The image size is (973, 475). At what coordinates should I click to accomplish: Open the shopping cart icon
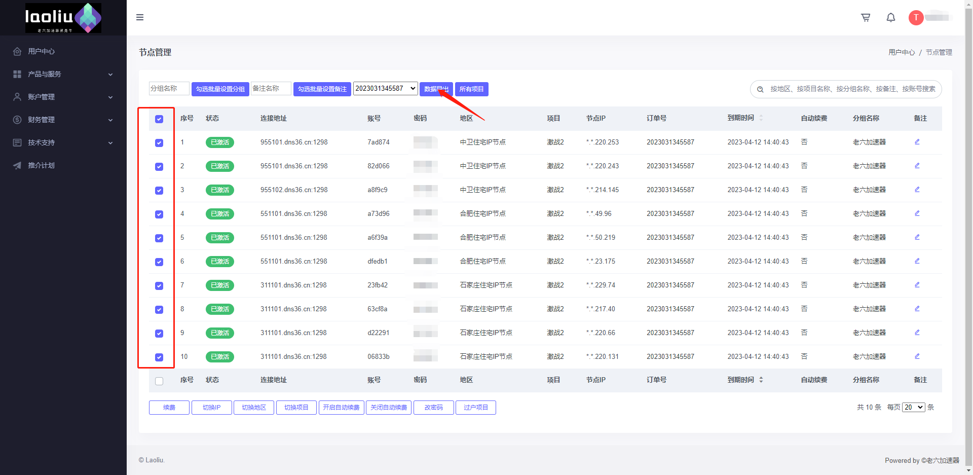866,18
